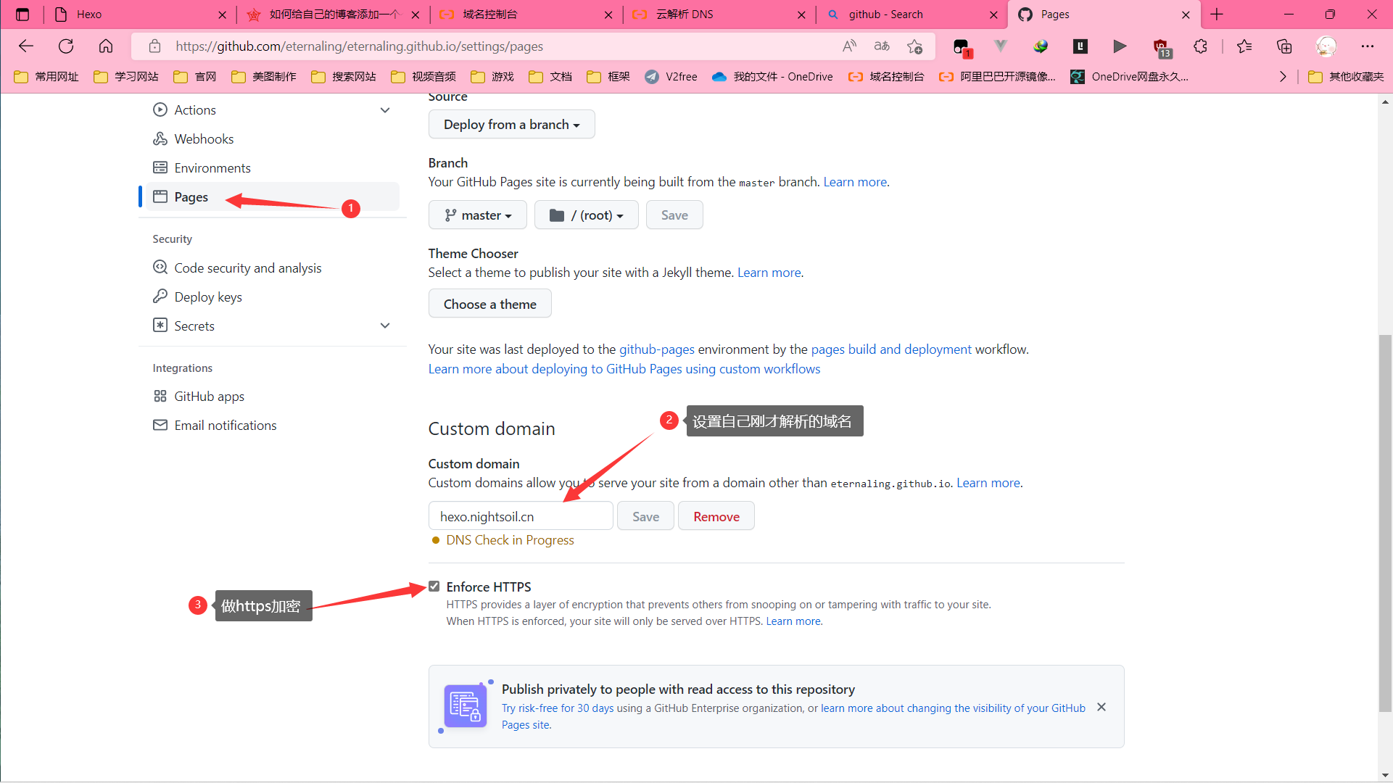
Task: Open the github-pages environment link
Action: (x=657, y=349)
